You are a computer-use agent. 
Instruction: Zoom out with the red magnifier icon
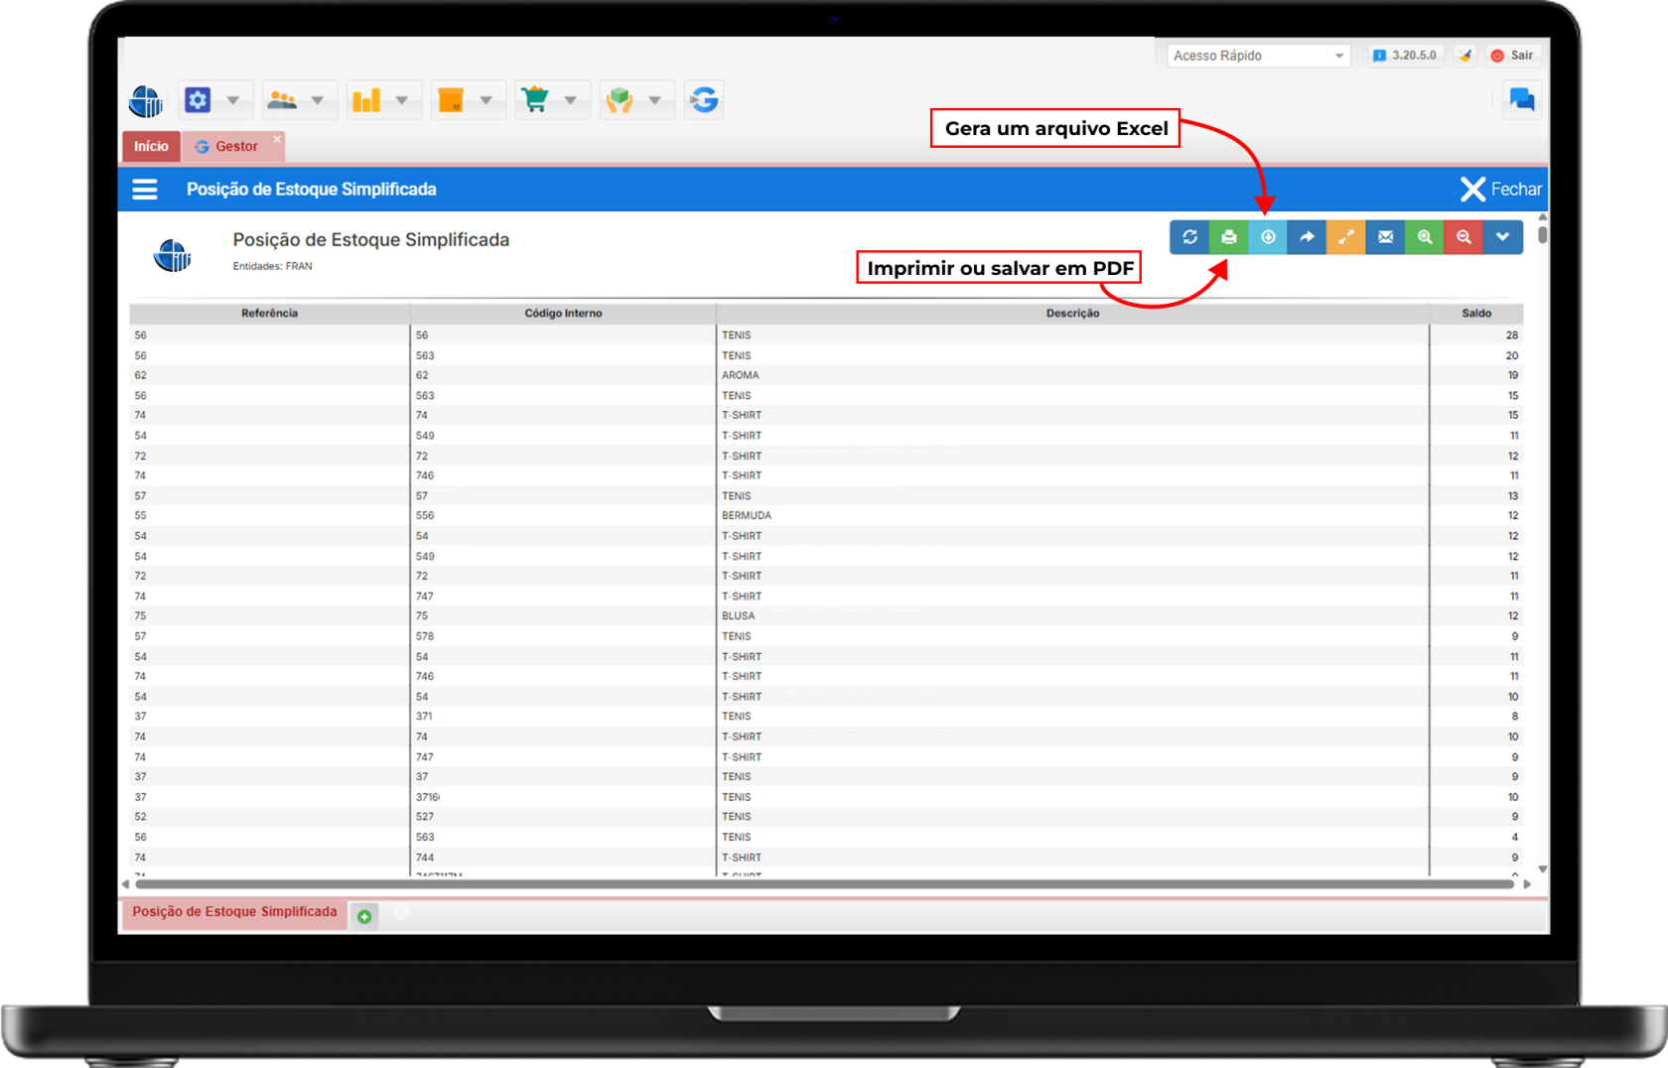1463,237
